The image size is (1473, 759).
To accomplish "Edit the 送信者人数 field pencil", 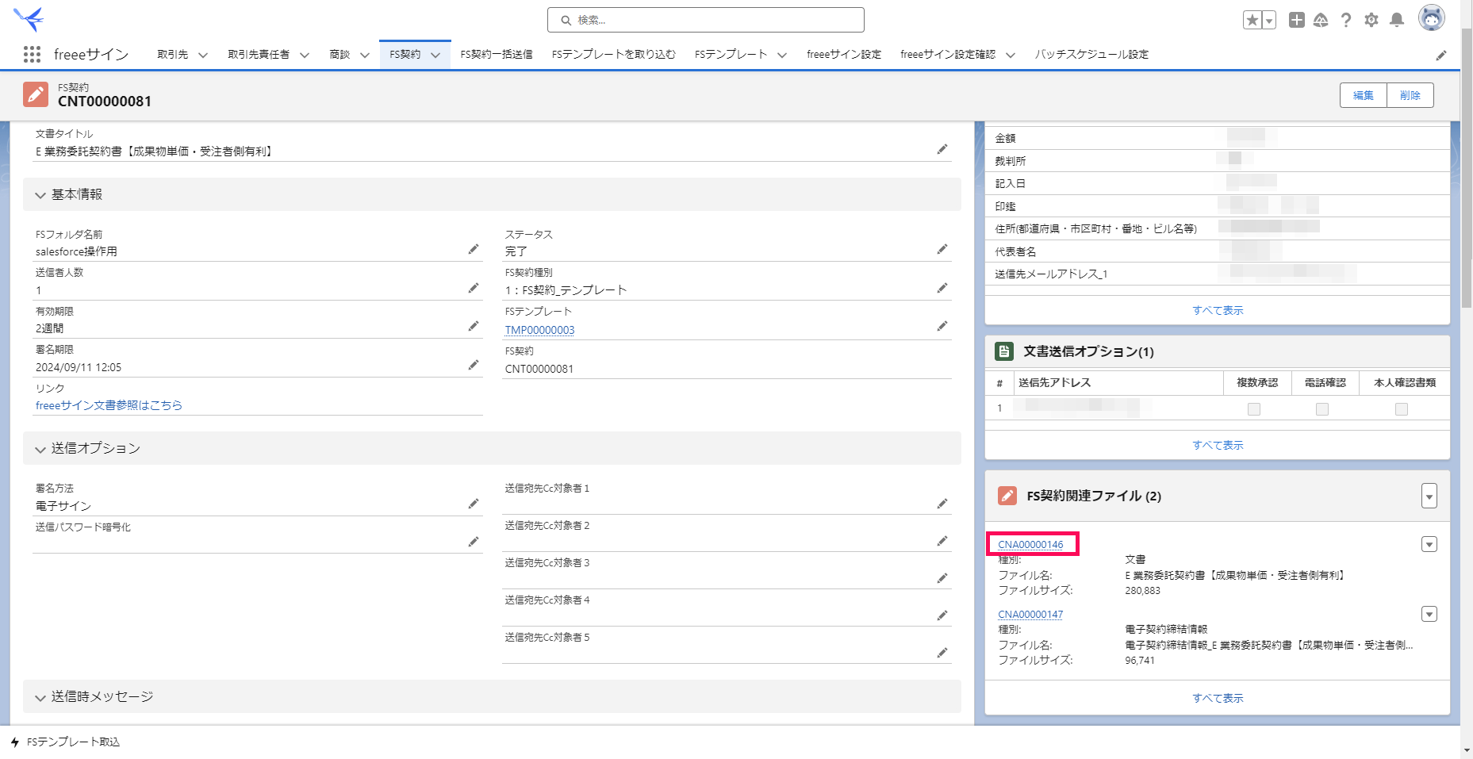I will point(474,288).
